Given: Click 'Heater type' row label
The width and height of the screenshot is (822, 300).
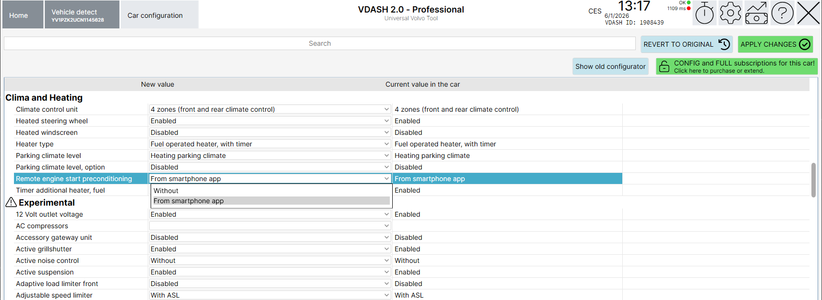Looking at the screenshot, I should point(35,144).
